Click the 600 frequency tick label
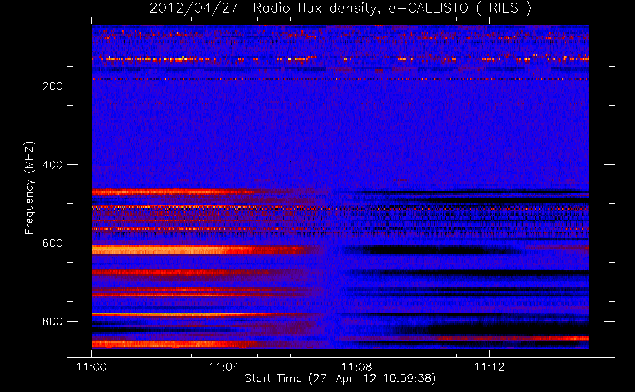 53,243
